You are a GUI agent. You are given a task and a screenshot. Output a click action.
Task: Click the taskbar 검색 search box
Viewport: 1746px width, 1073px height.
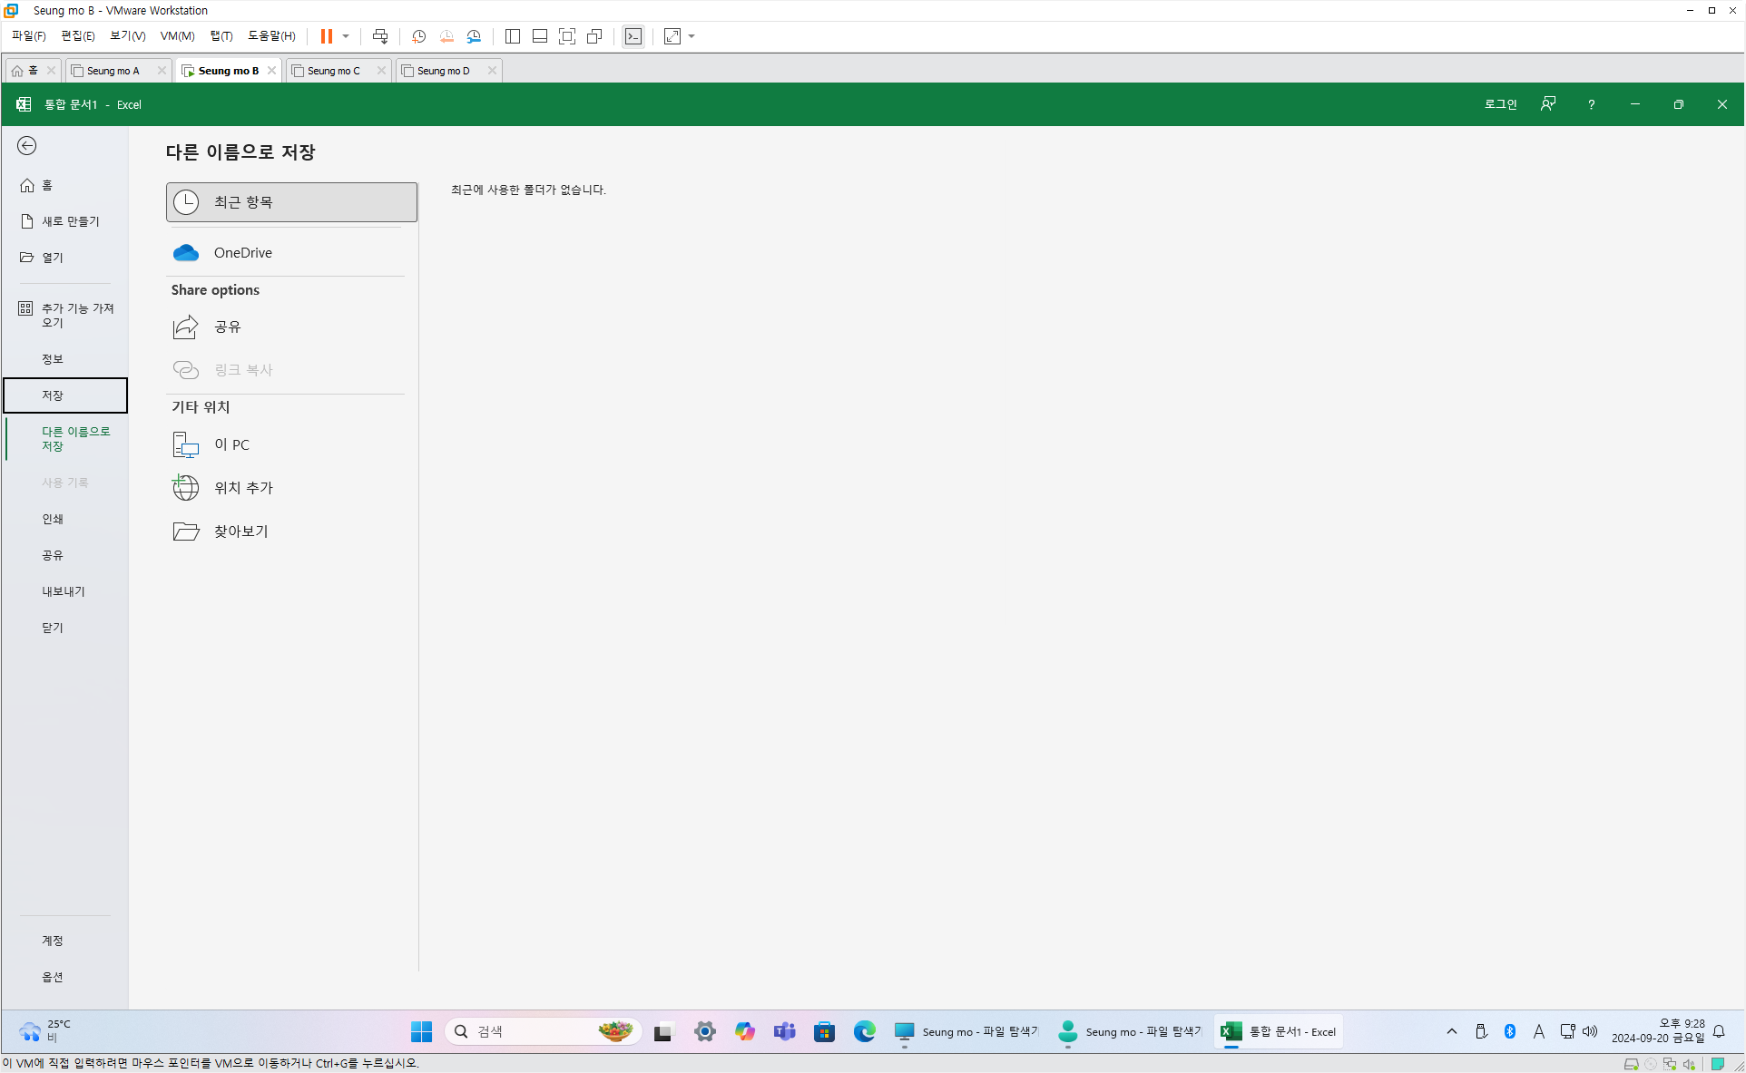point(535,1031)
